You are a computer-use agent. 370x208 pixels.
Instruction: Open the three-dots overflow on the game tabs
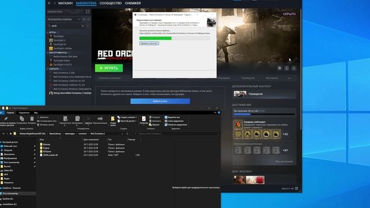coord(289,78)
